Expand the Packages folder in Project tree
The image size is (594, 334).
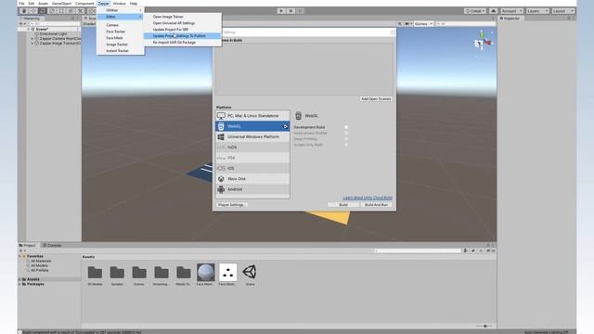click(x=19, y=284)
